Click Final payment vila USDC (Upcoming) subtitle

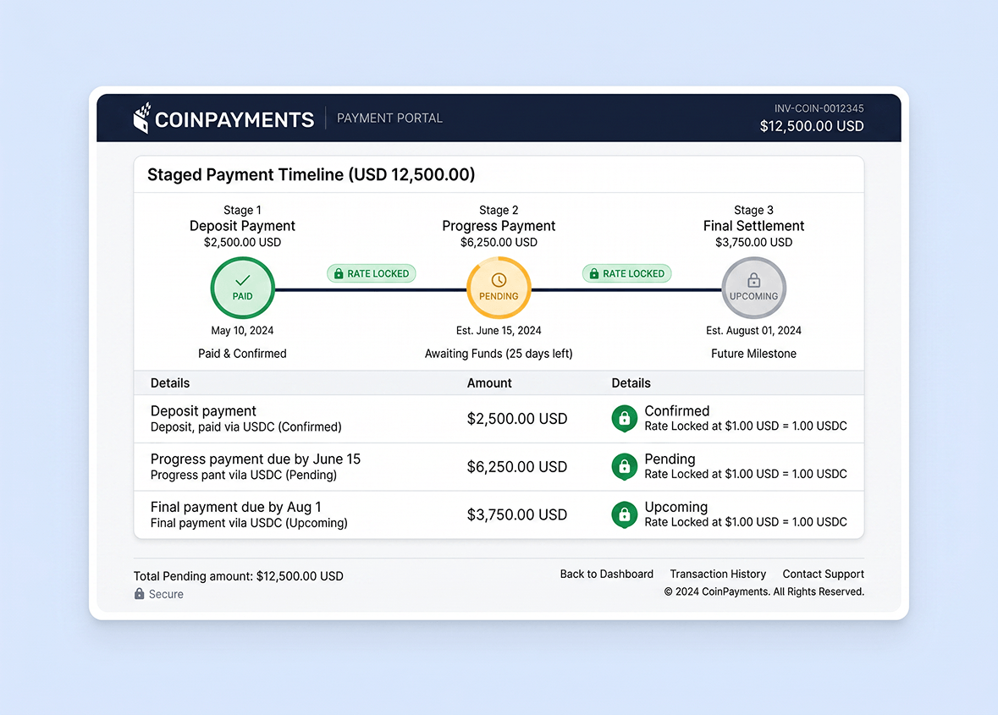[249, 523]
